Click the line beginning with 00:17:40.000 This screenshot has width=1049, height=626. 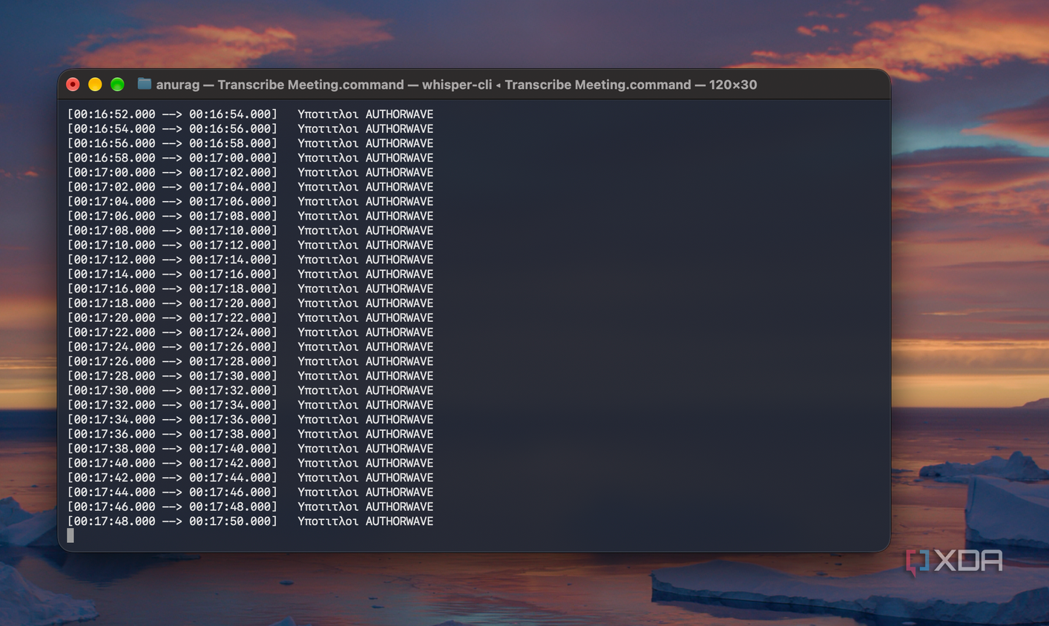click(250, 463)
